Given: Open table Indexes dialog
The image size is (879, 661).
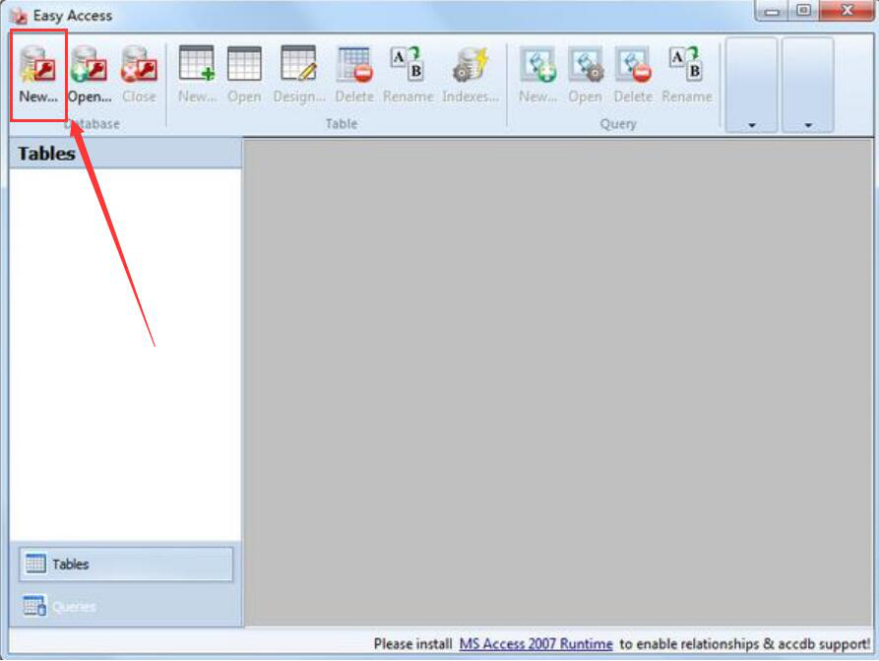Looking at the screenshot, I should click(471, 75).
